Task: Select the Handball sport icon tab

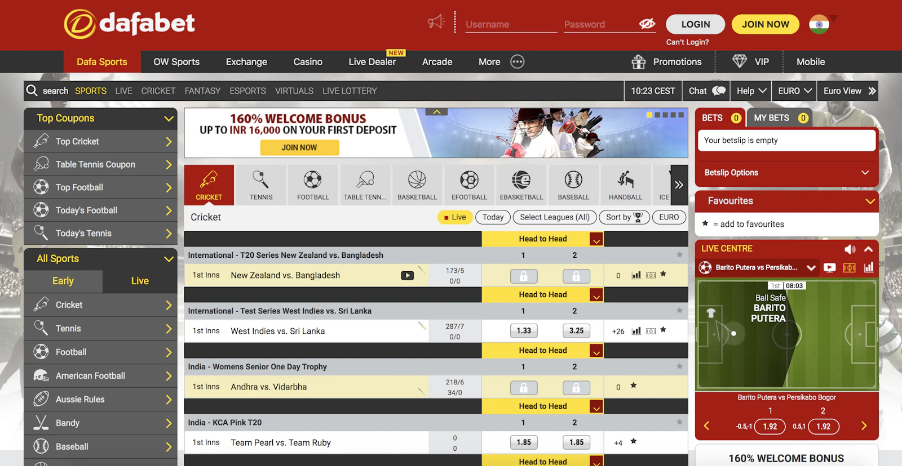Action: pos(625,185)
